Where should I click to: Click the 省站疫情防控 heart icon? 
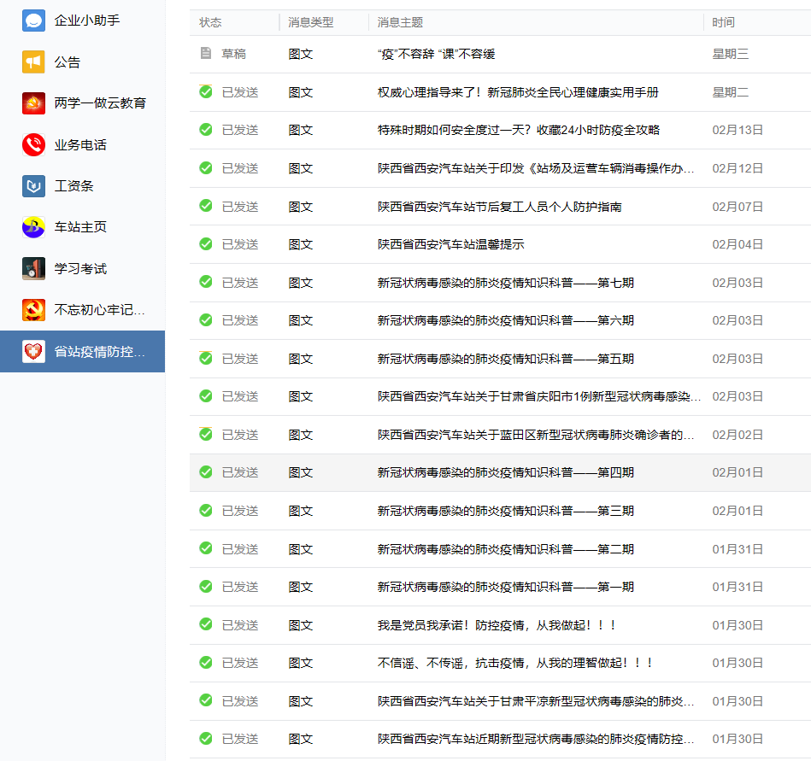33,352
